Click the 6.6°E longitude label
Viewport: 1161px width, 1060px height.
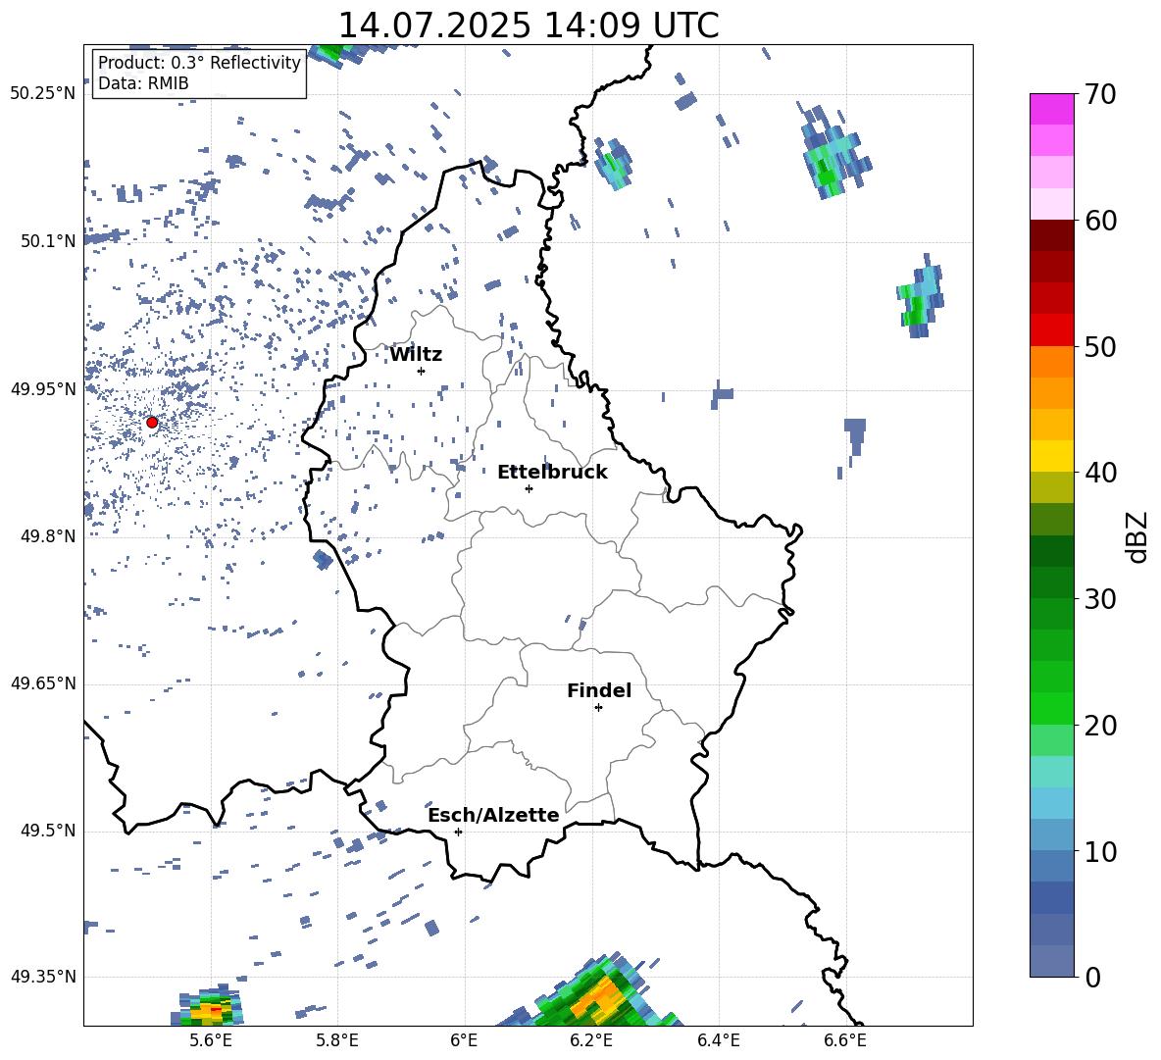point(845,1040)
